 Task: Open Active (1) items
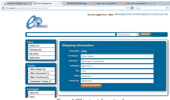(41, 46)
